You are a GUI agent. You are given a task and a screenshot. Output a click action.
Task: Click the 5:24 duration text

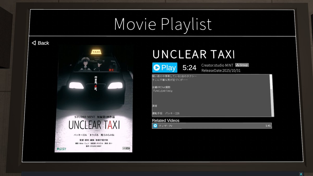pos(189,68)
